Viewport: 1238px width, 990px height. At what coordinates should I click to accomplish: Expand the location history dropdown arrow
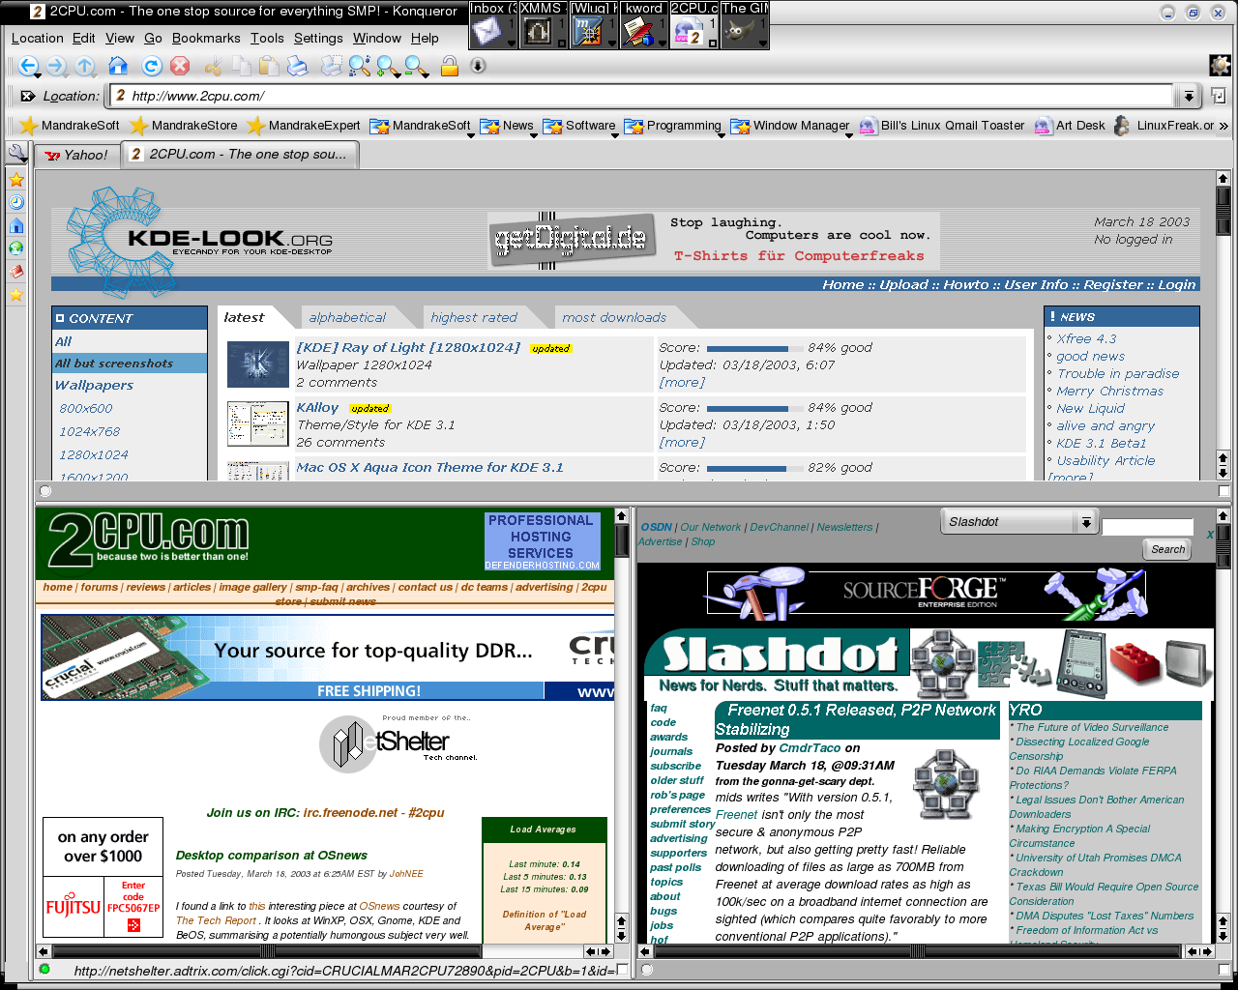1189,96
